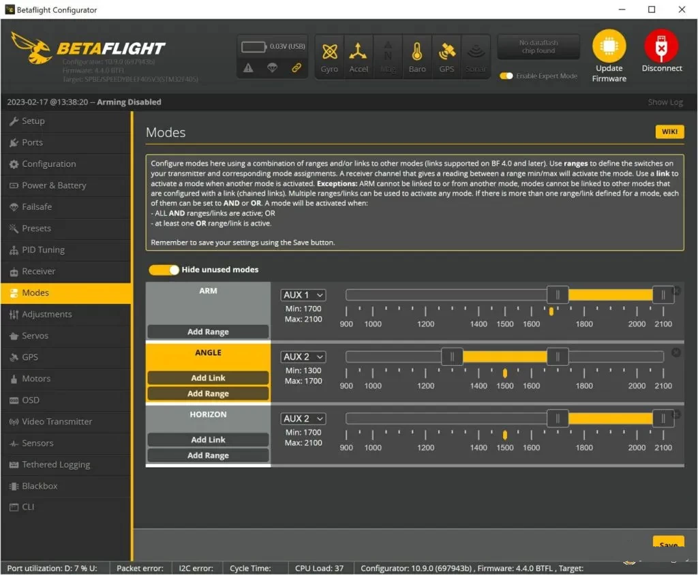Click the "Min: 1300" value for ANGLE
The image size is (698, 575).
pos(303,371)
